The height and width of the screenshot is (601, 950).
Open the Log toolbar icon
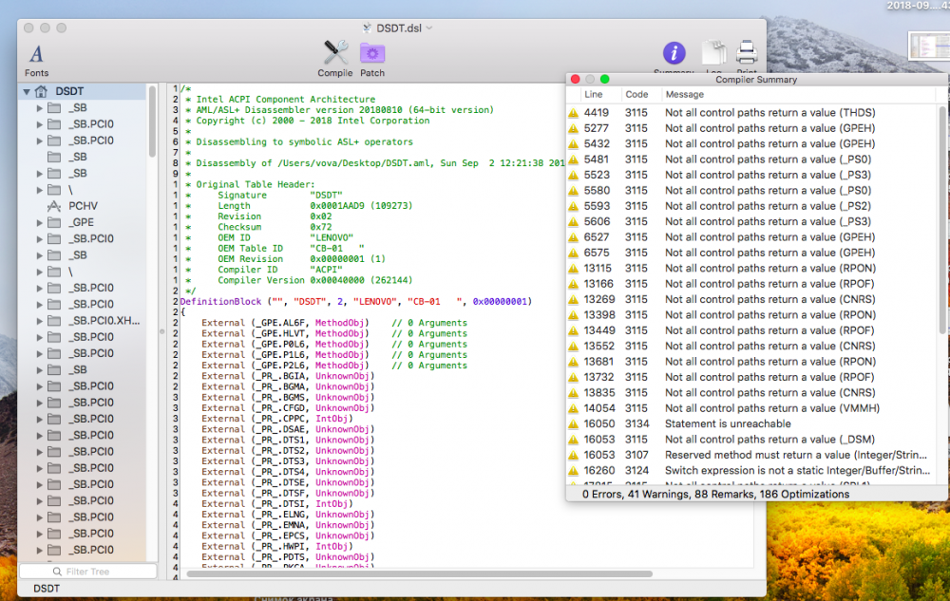click(x=713, y=53)
